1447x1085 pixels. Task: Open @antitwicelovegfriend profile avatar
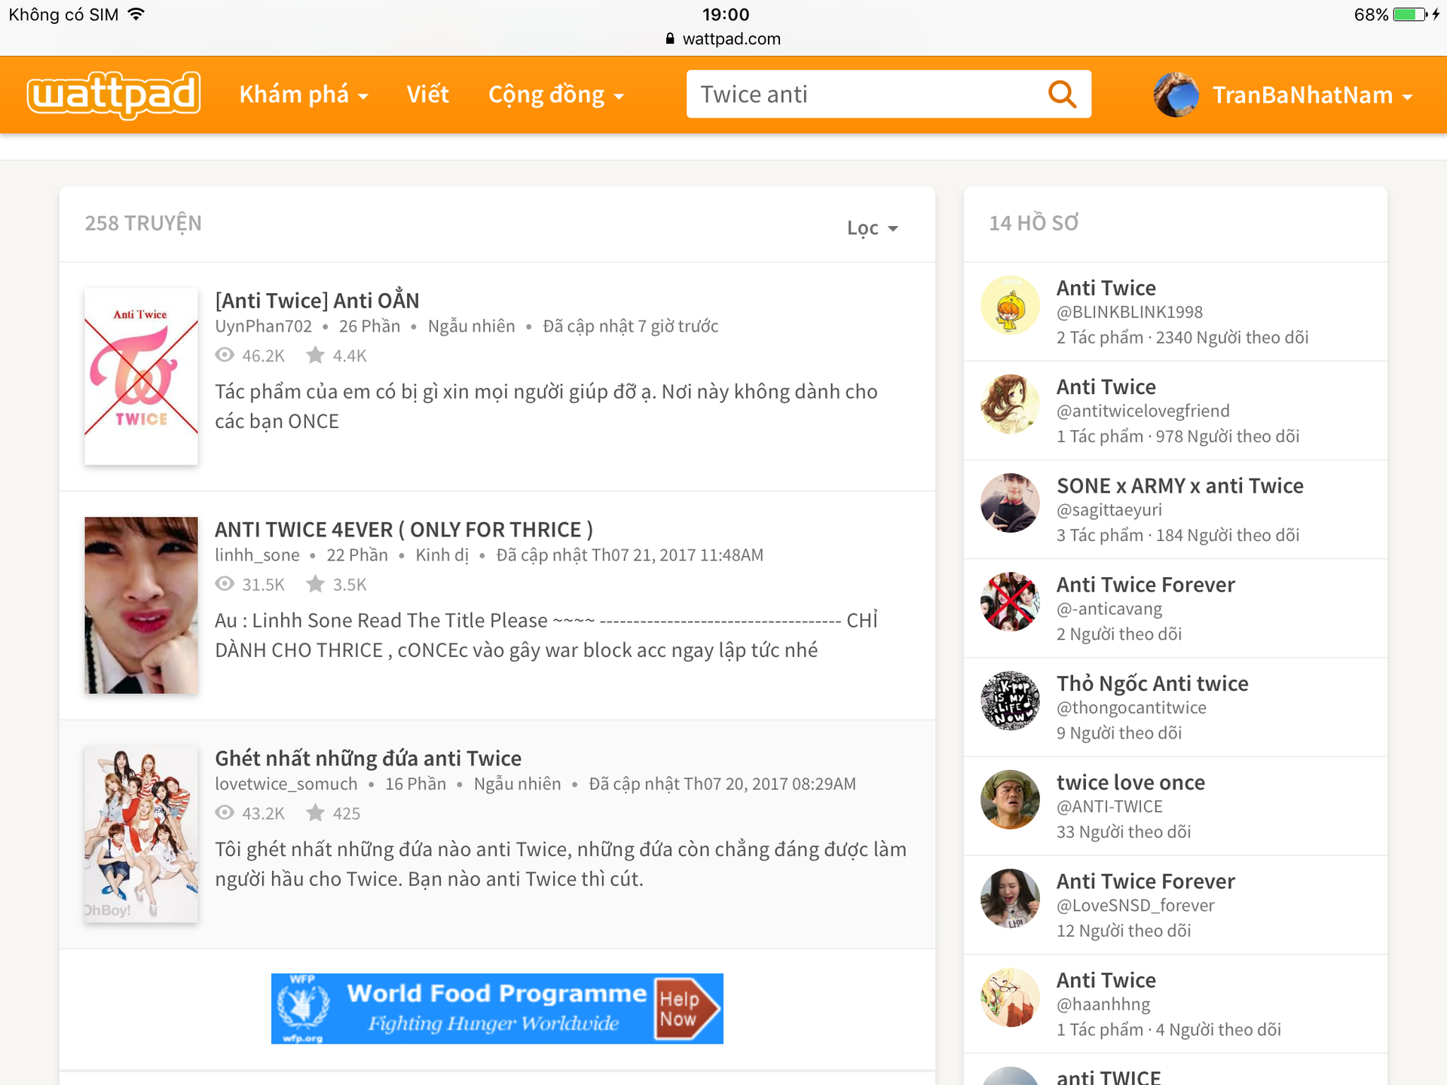click(x=1010, y=404)
